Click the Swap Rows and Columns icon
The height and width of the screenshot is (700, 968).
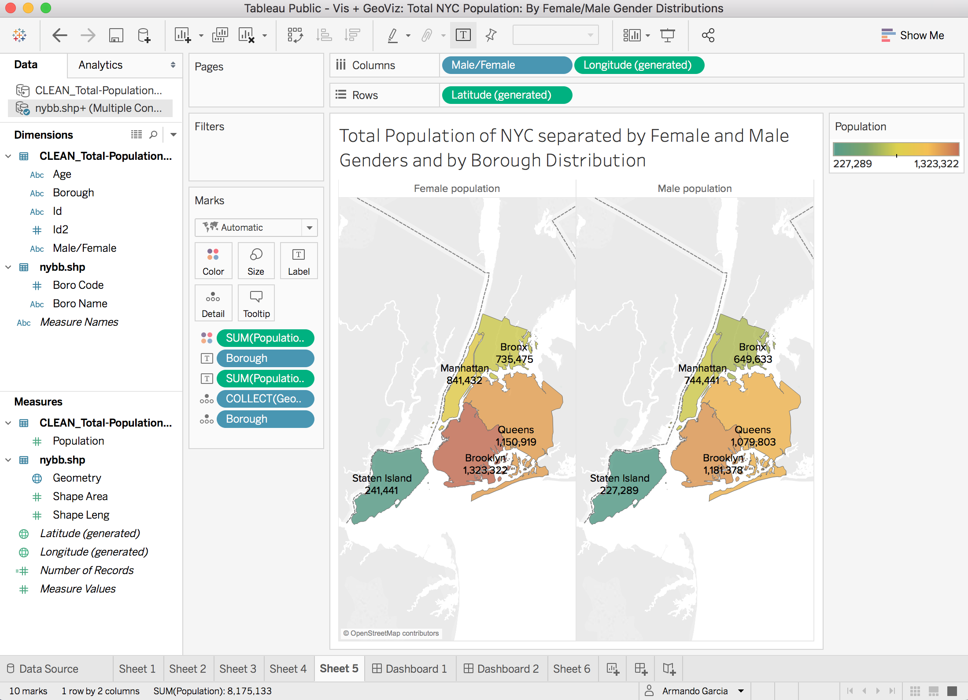click(296, 35)
